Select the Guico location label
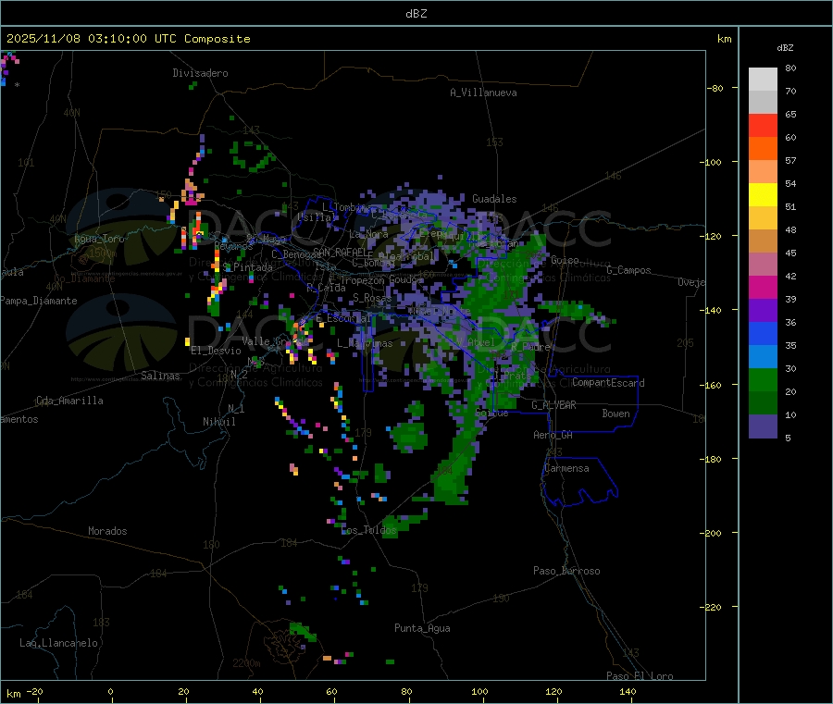 [x=565, y=260]
